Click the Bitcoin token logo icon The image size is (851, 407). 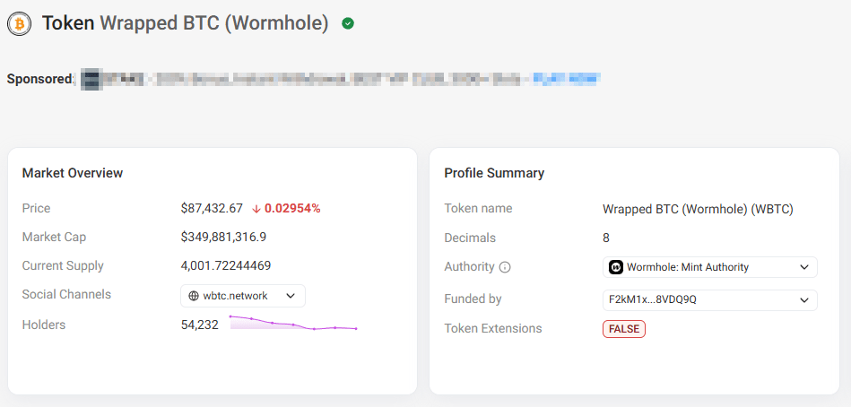coord(19,23)
